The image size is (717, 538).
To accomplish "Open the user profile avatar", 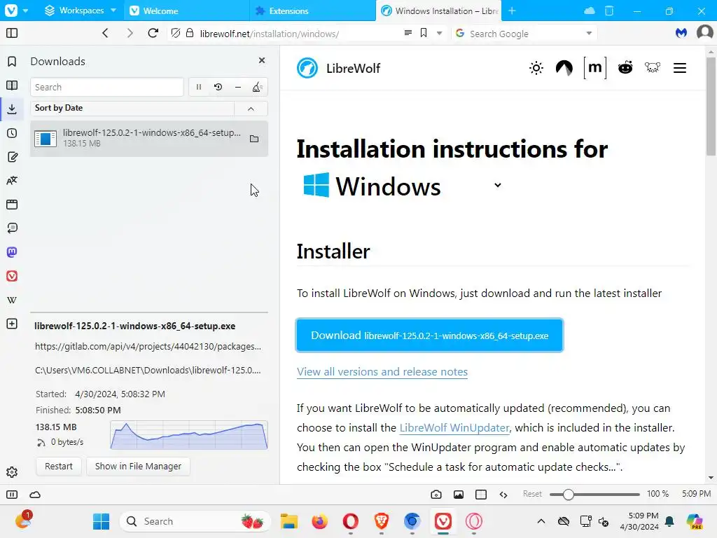I will point(704,32).
